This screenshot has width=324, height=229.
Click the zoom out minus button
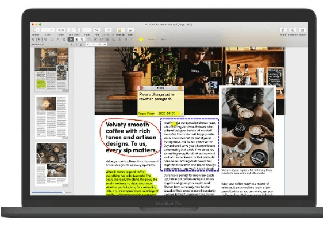point(45,30)
